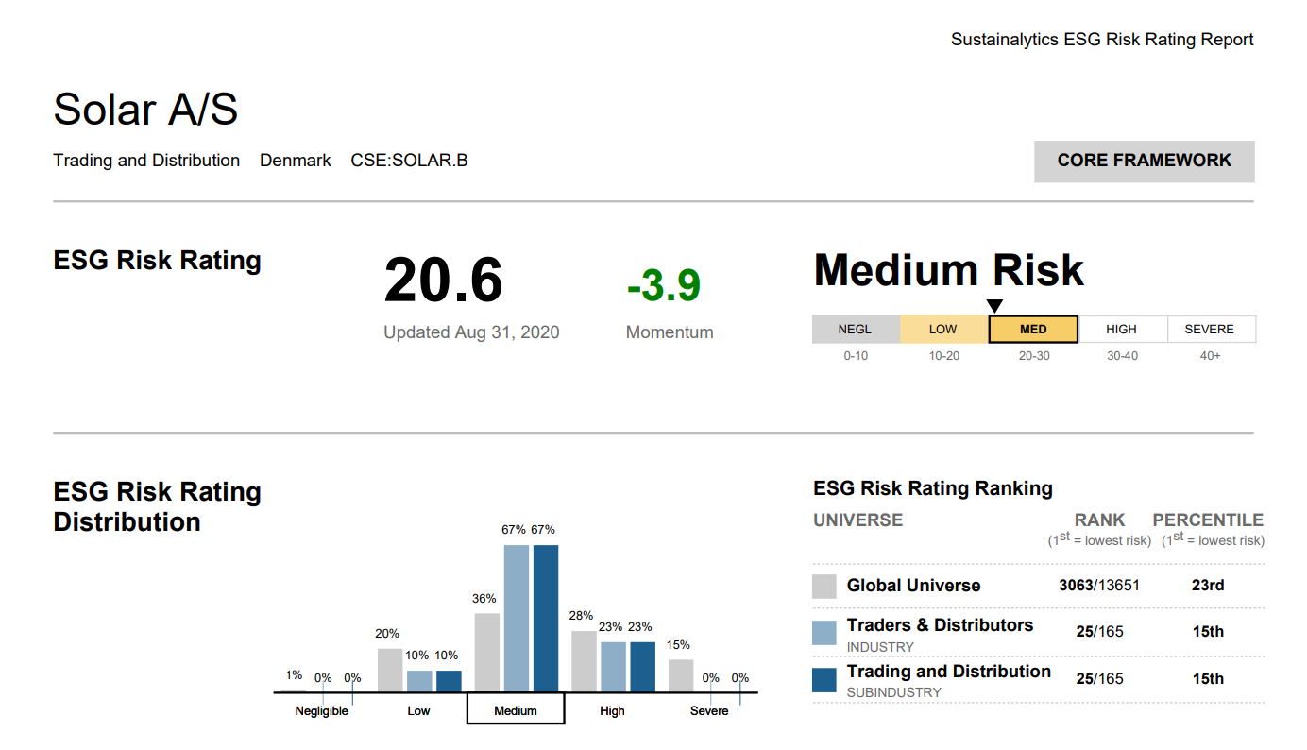1307x750 pixels.
Task: Click the Severe category axis label
Action: (x=709, y=711)
